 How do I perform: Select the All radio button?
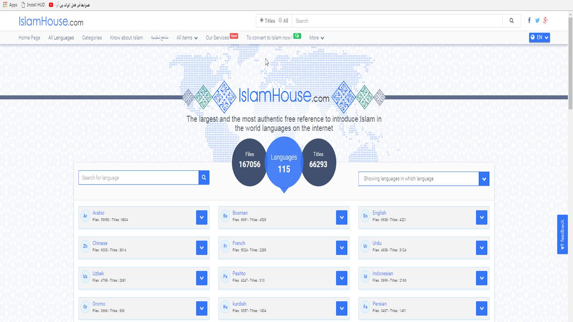pyautogui.click(x=280, y=20)
